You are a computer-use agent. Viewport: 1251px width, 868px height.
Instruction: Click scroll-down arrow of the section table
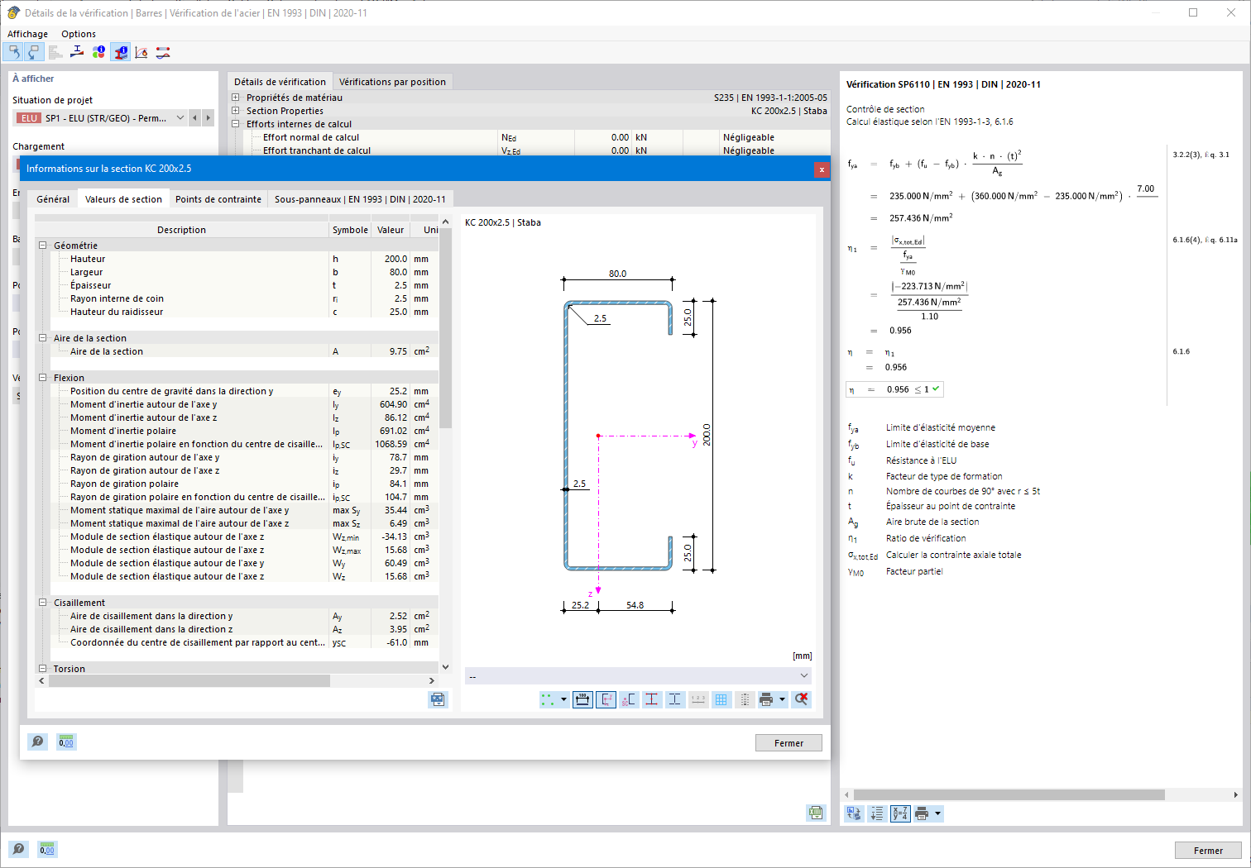coord(445,667)
